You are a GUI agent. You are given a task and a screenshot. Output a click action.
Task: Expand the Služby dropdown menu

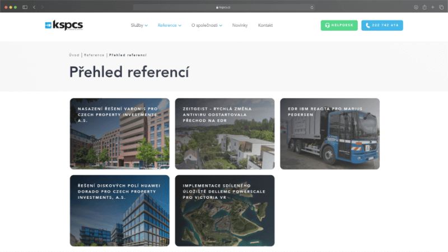click(x=139, y=25)
